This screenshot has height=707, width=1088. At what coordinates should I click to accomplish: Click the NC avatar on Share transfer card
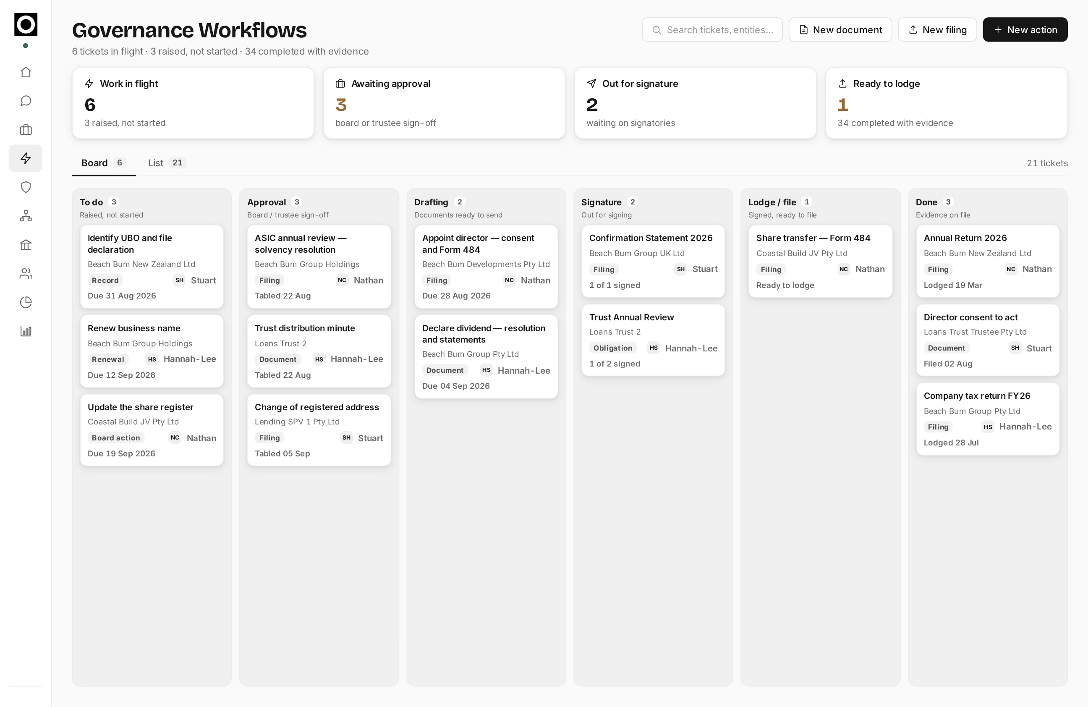click(844, 270)
